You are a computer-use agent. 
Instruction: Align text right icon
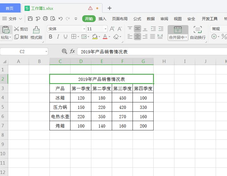coord(145,37)
